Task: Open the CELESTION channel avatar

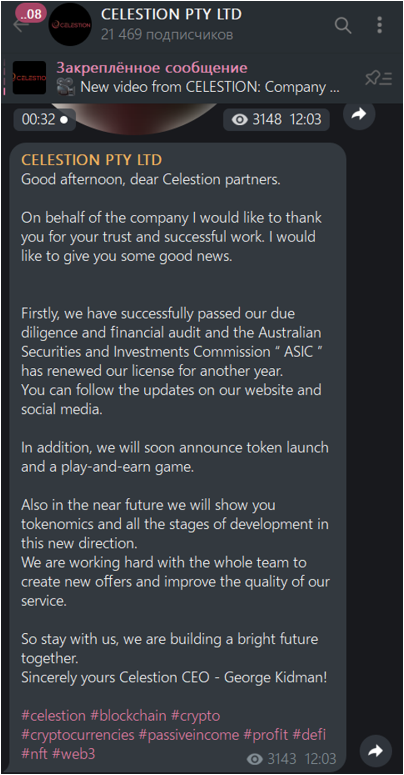Action: 70,25
